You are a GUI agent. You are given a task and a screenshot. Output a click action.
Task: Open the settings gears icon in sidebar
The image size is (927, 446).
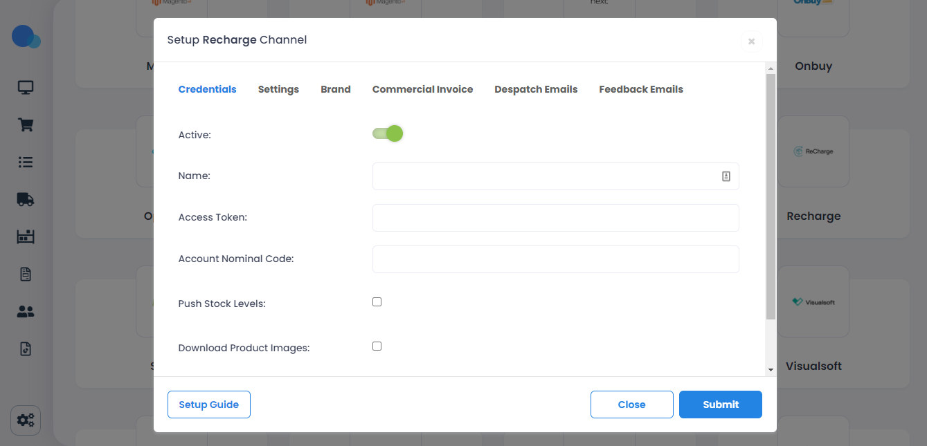pyautogui.click(x=26, y=420)
